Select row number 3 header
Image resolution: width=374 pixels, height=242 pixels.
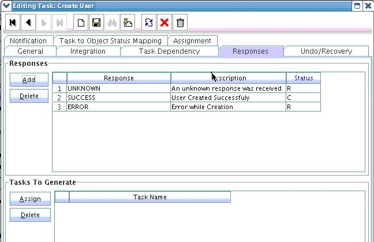[x=59, y=107]
